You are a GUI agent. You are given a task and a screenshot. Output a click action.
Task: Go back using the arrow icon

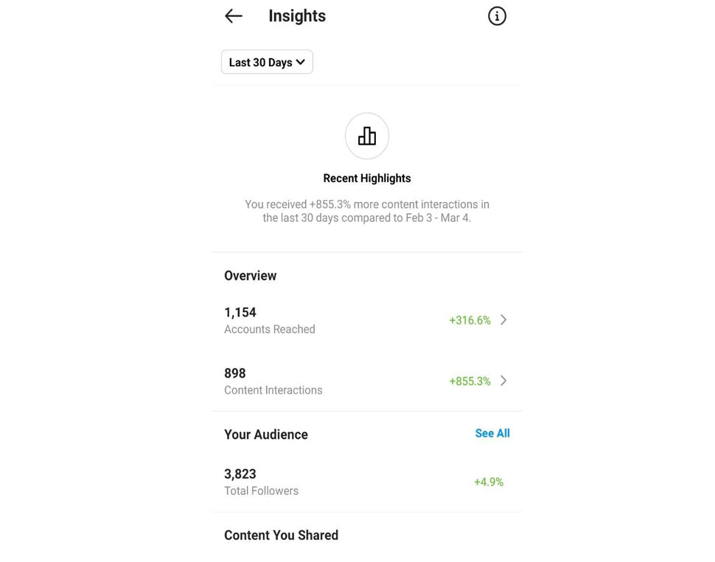tap(234, 16)
